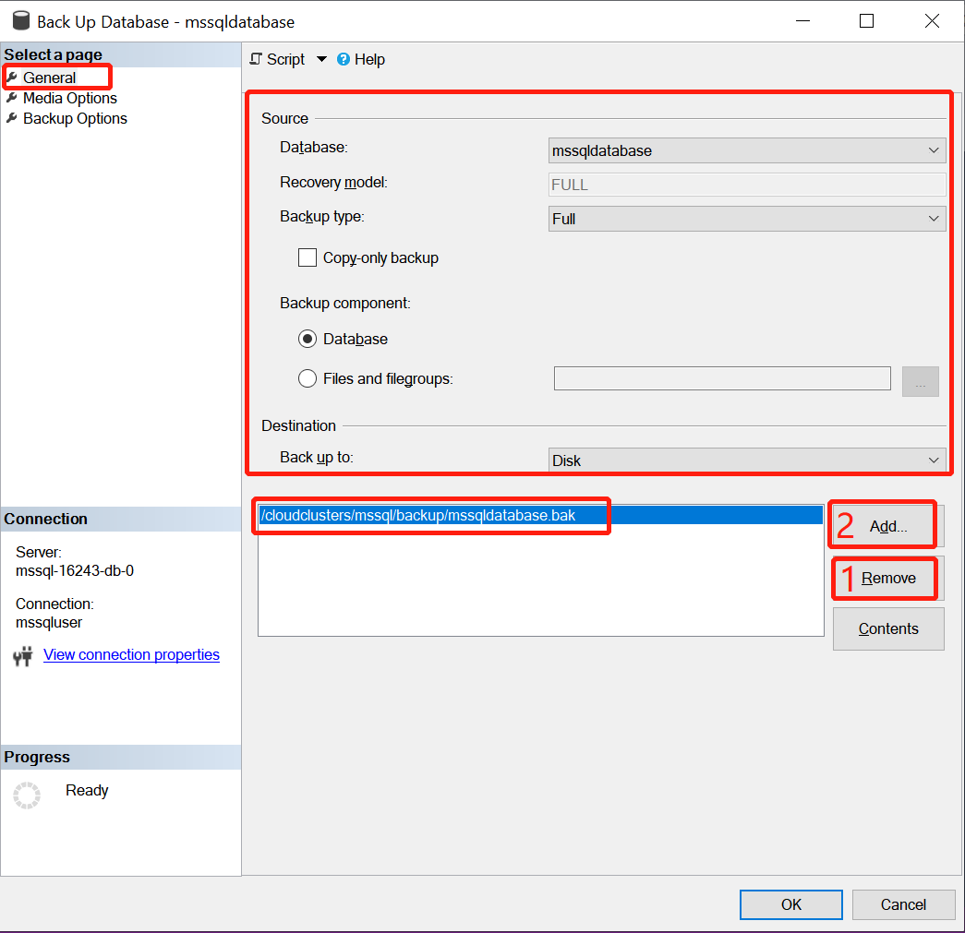Switch to the Media Options page
The height and width of the screenshot is (933, 965).
point(70,98)
